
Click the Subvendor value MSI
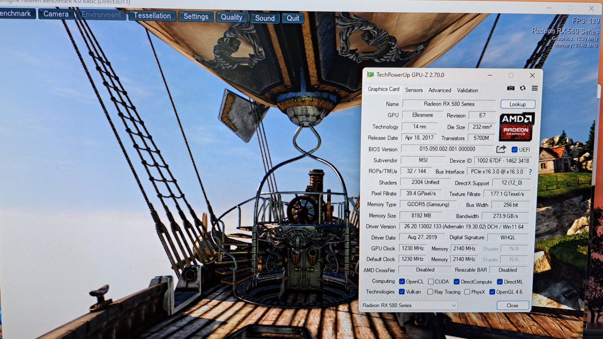[423, 160]
